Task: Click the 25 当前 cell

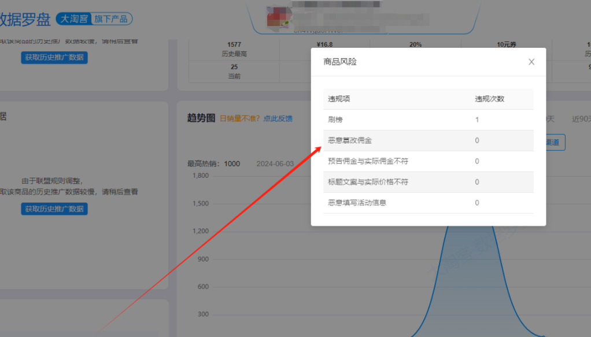Action: point(234,72)
